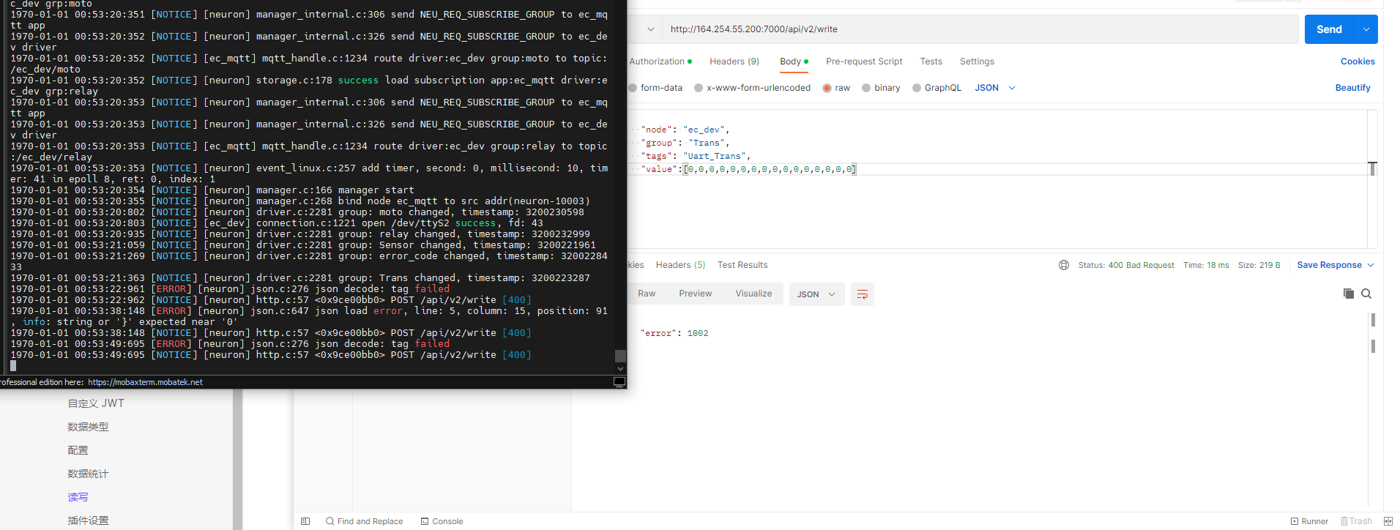1400x530 pixels.
Task: Click the response body scrollbar thumb
Action: coord(1373,320)
